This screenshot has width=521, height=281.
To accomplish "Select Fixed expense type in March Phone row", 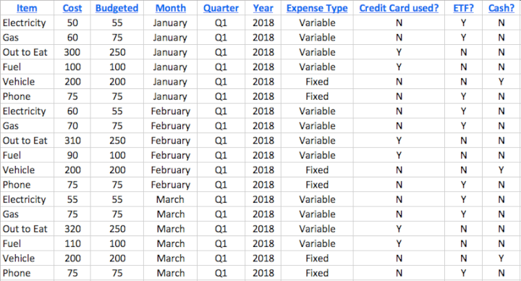I will tap(317, 273).
